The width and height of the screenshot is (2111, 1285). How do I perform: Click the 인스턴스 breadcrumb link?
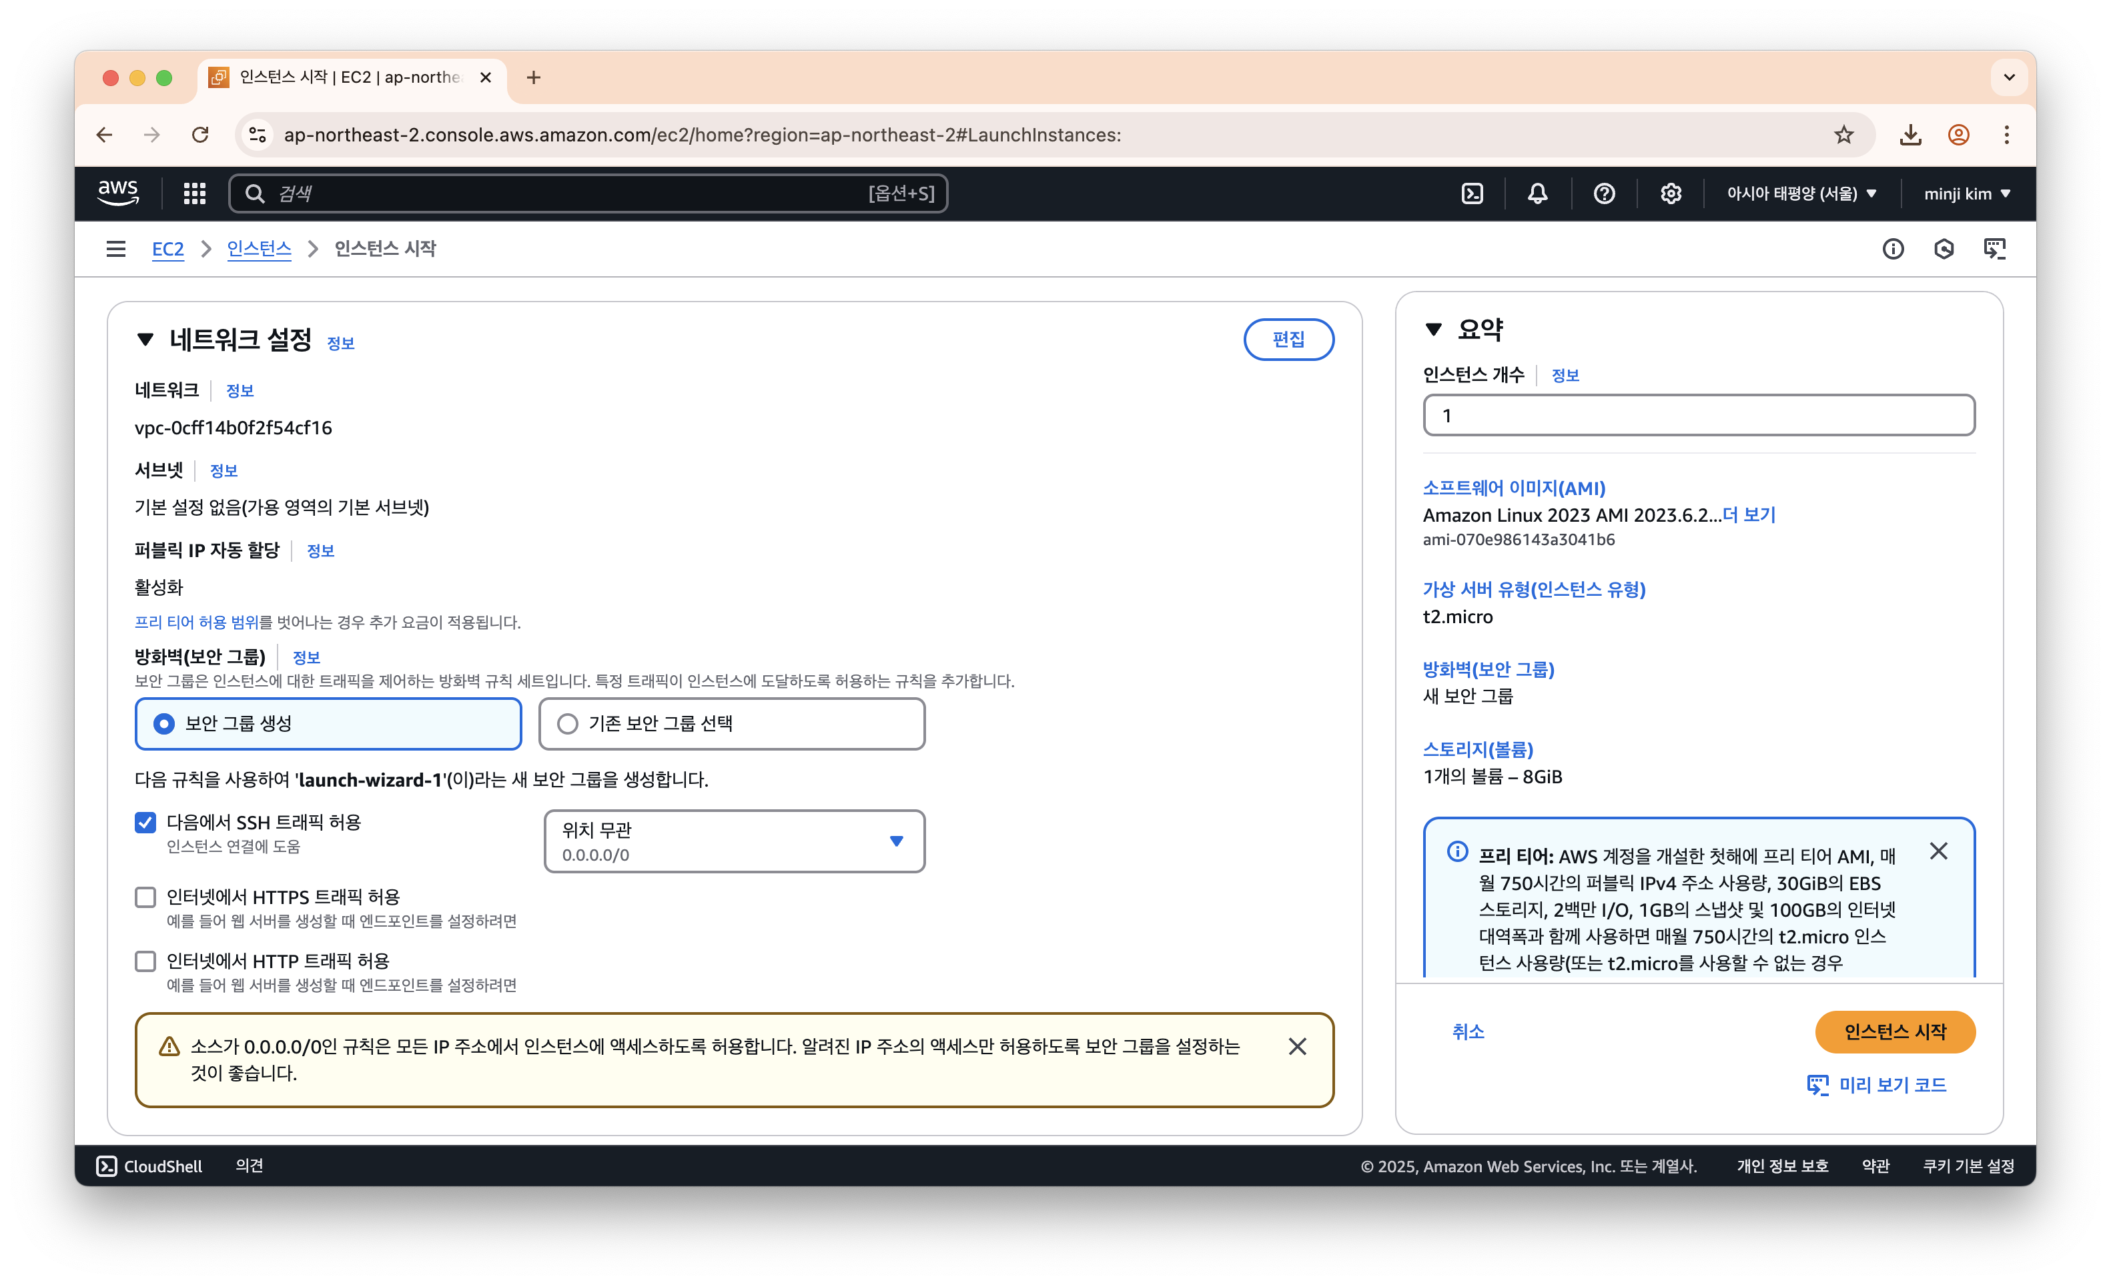tap(259, 248)
